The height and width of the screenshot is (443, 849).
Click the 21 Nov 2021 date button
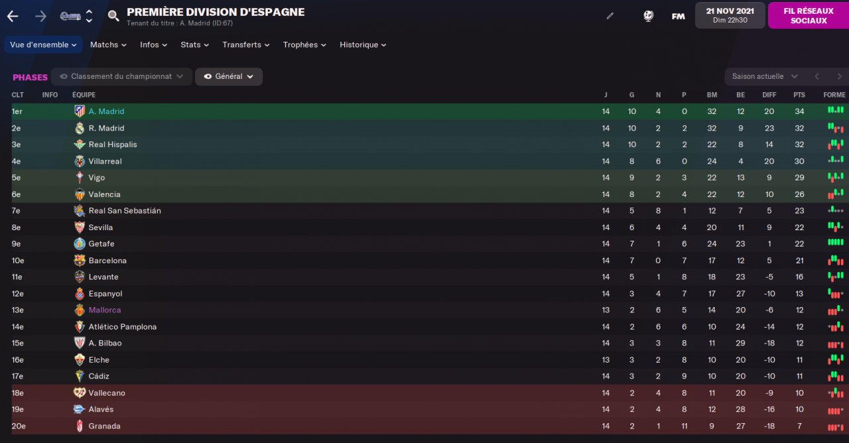click(x=730, y=15)
